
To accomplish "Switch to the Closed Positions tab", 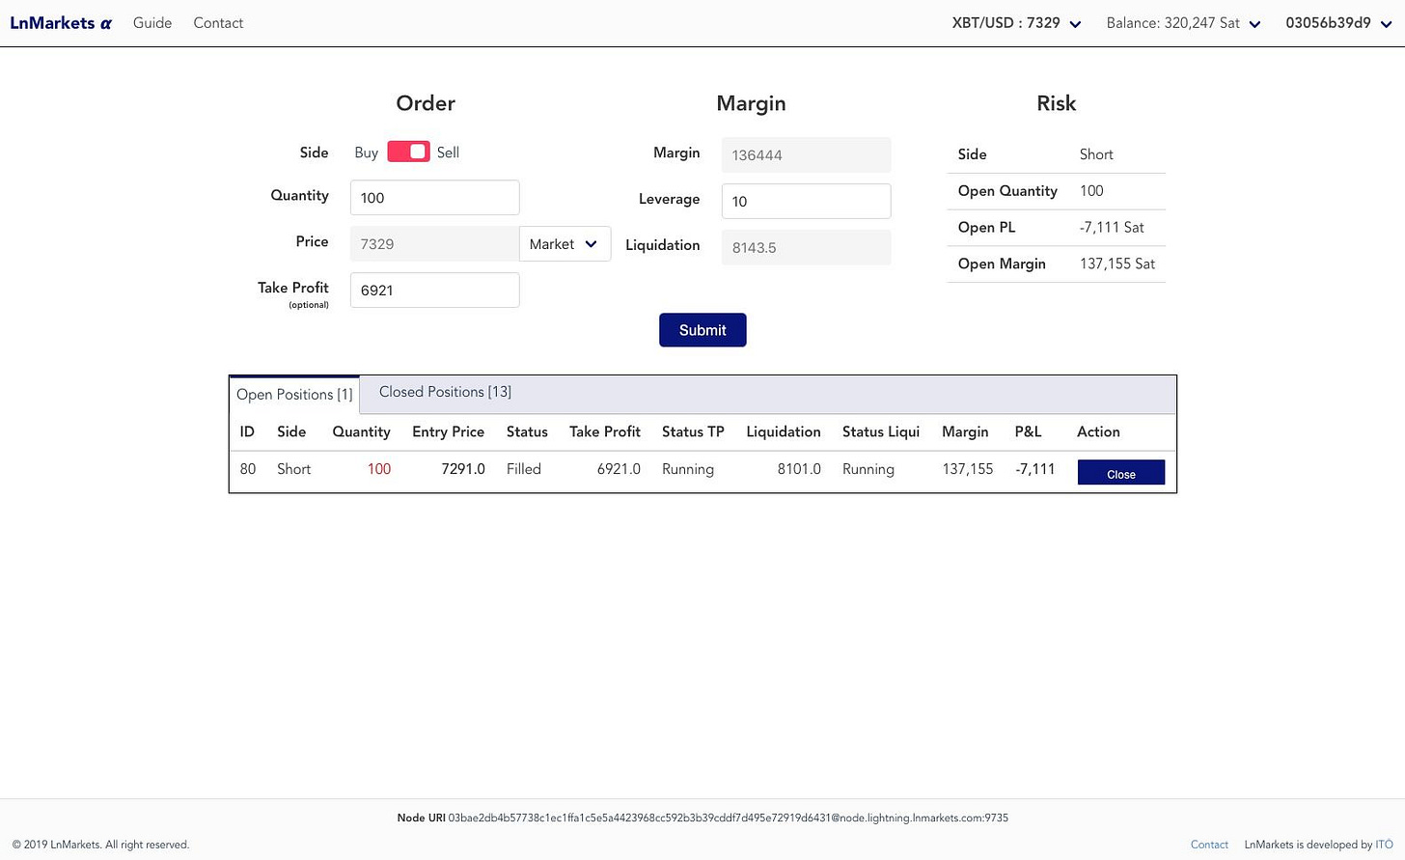I will tap(445, 392).
